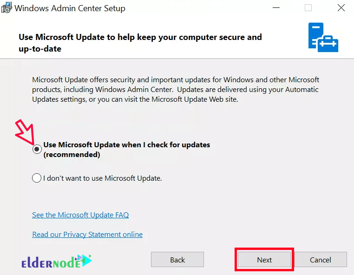Image resolution: width=354 pixels, height=275 pixels.
Task: Click the Eldernode wordmark text
Action: pyautogui.click(x=51, y=262)
